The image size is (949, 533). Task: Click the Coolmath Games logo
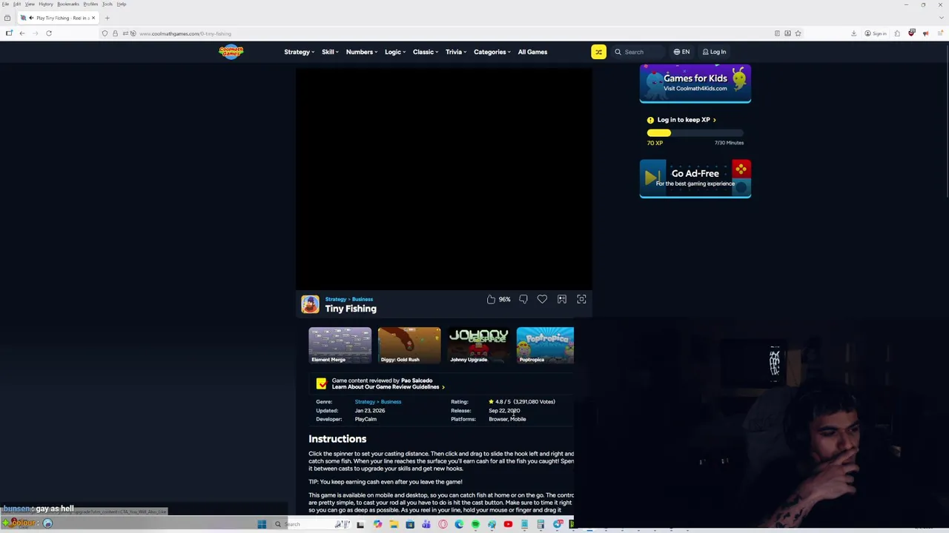[x=231, y=52]
